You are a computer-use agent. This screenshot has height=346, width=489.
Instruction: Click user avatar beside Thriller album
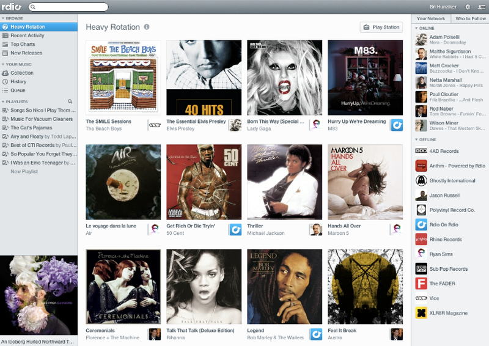316,230
